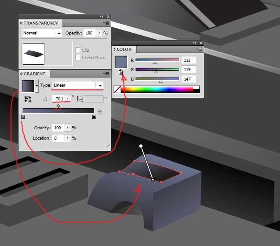Click the fill color swatch in the Color panel
This screenshot has height=246, width=280.
[121, 62]
